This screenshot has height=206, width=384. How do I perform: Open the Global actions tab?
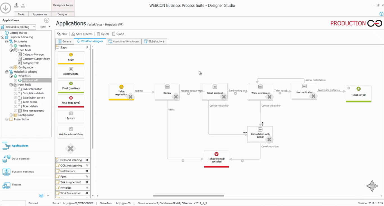(154, 42)
